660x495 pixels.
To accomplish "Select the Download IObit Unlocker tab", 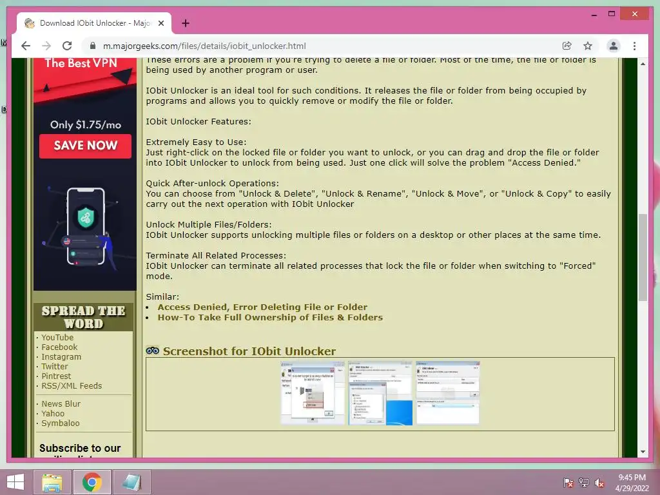I will pos(94,23).
